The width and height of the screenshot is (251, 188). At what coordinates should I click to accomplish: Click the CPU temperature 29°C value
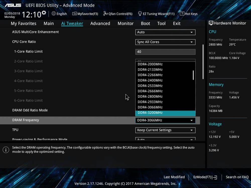click(x=232, y=44)
